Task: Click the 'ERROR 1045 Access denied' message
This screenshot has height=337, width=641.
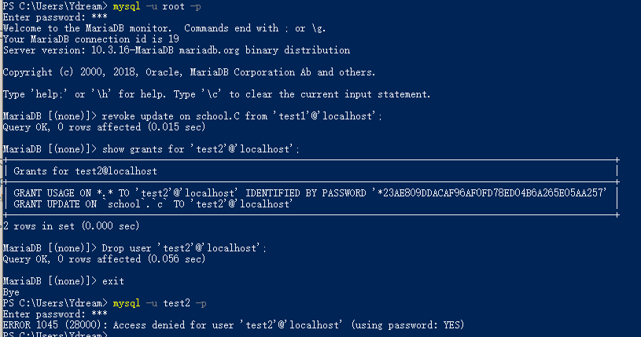Action: click(x=234, y=325)
